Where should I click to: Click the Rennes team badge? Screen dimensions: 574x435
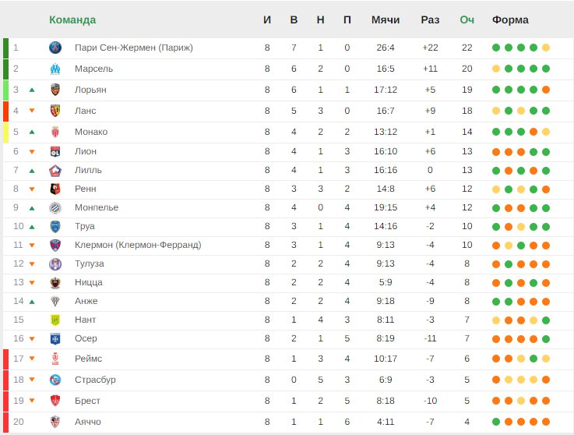[x=55, y=189]
